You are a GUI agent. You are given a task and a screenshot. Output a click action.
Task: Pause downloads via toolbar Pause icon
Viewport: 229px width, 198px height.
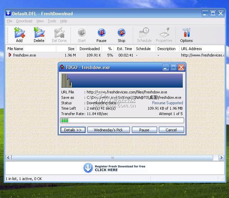102,32
